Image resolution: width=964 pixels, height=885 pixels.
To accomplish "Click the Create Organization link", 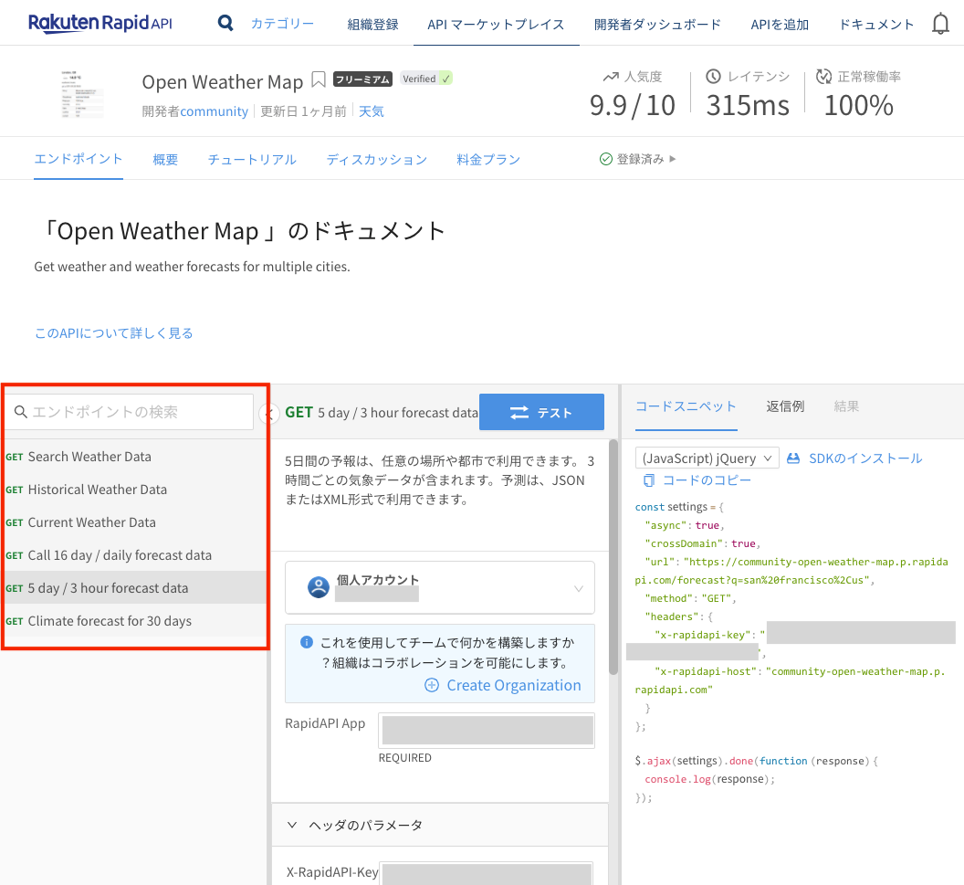I will click(513, 685).
